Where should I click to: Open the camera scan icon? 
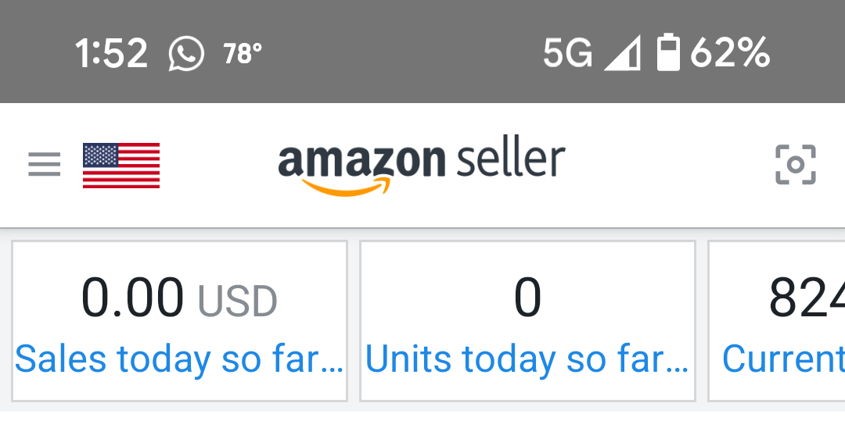[796, 165]
